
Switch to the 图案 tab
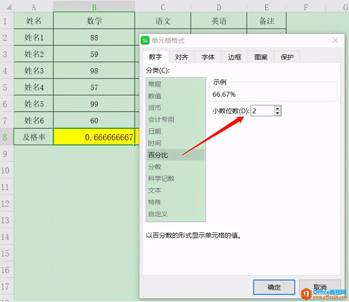[x=261, y=57]
